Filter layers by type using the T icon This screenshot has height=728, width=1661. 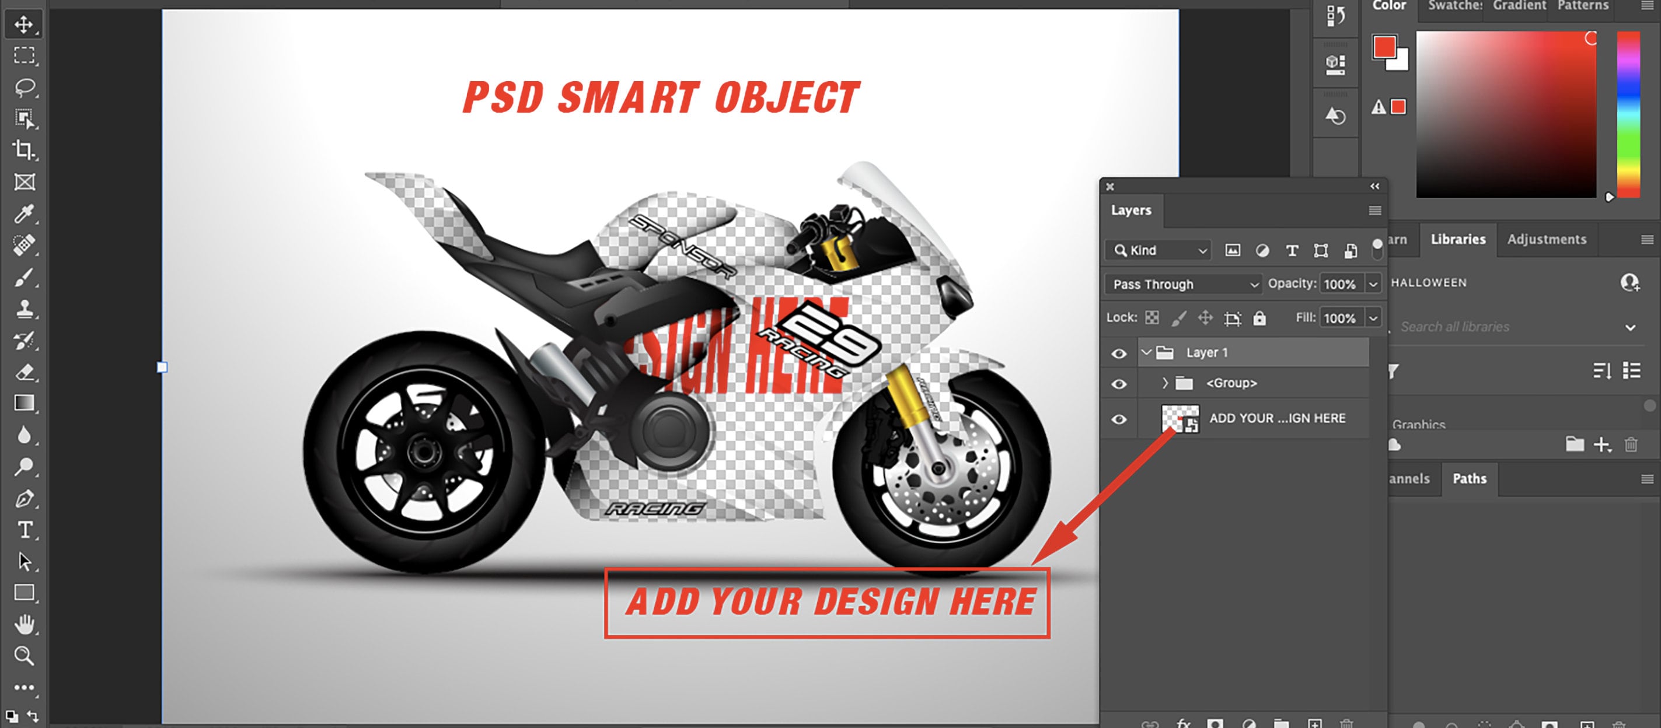coord(1292,251)
